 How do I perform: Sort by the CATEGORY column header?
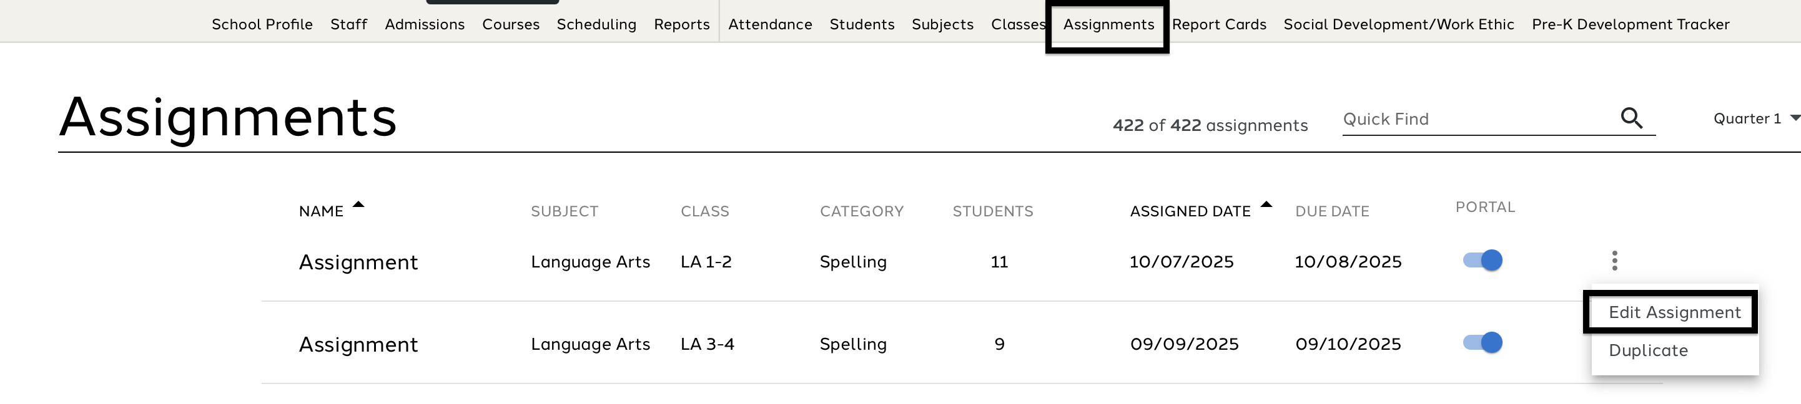coord(861,211)
